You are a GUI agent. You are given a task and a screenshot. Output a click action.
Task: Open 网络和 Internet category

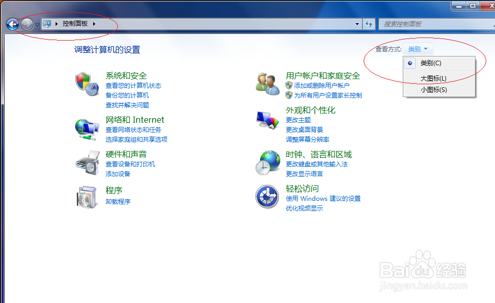pyautogui.click(x=135, y=120)
